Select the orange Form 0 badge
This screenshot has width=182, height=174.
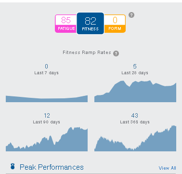coord(115,24)
